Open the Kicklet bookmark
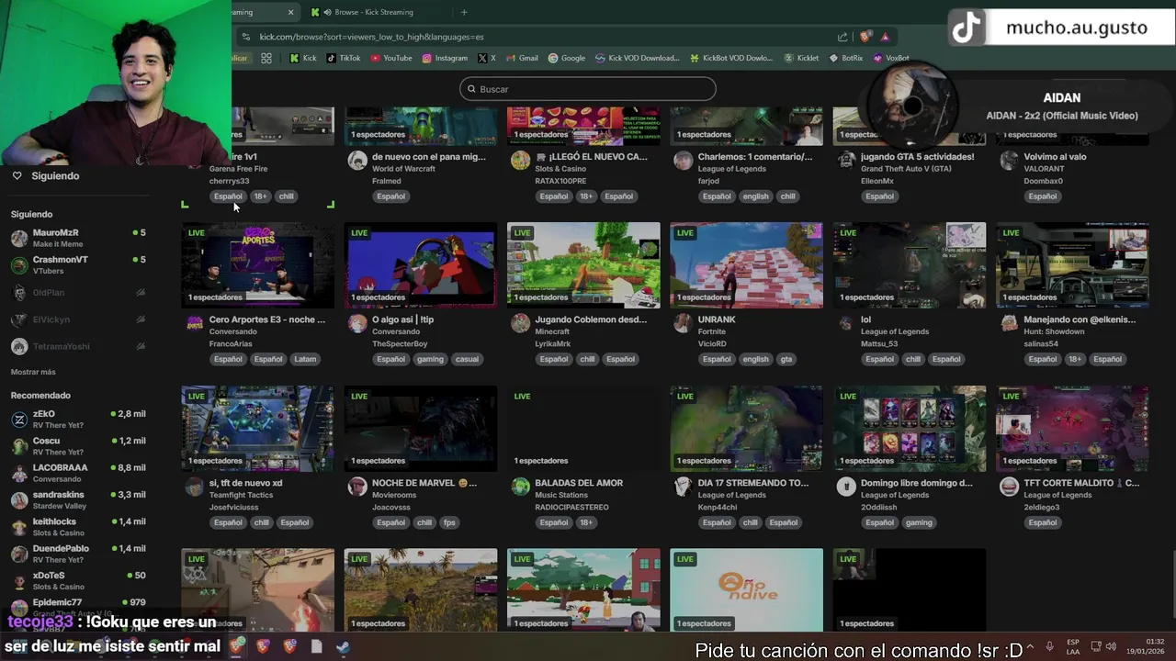Viewport: 1176px width, 661px height. tap(801, 58)
